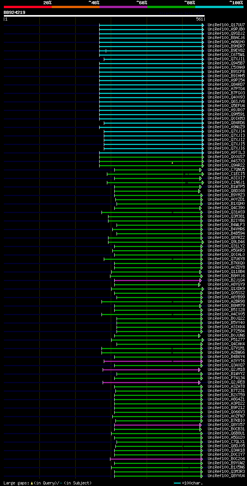Screen dimensions: 247x486
Task: Click the arrowhead ending the UniRef100_Q2JRE8 bar
Action: tap(200, 382)
